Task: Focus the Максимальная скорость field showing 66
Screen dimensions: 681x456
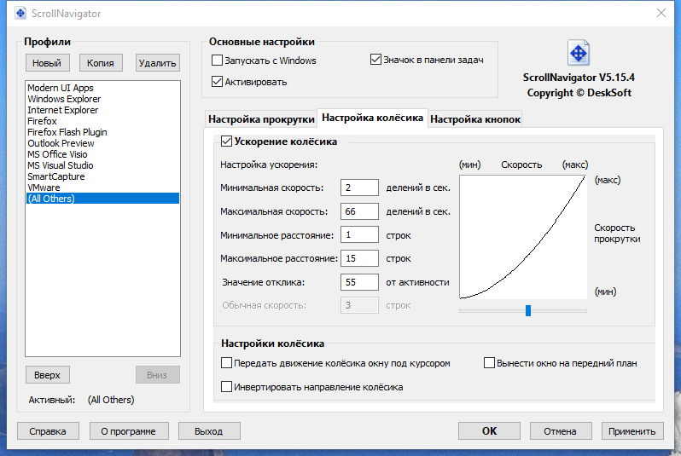Action: (359, 211)
